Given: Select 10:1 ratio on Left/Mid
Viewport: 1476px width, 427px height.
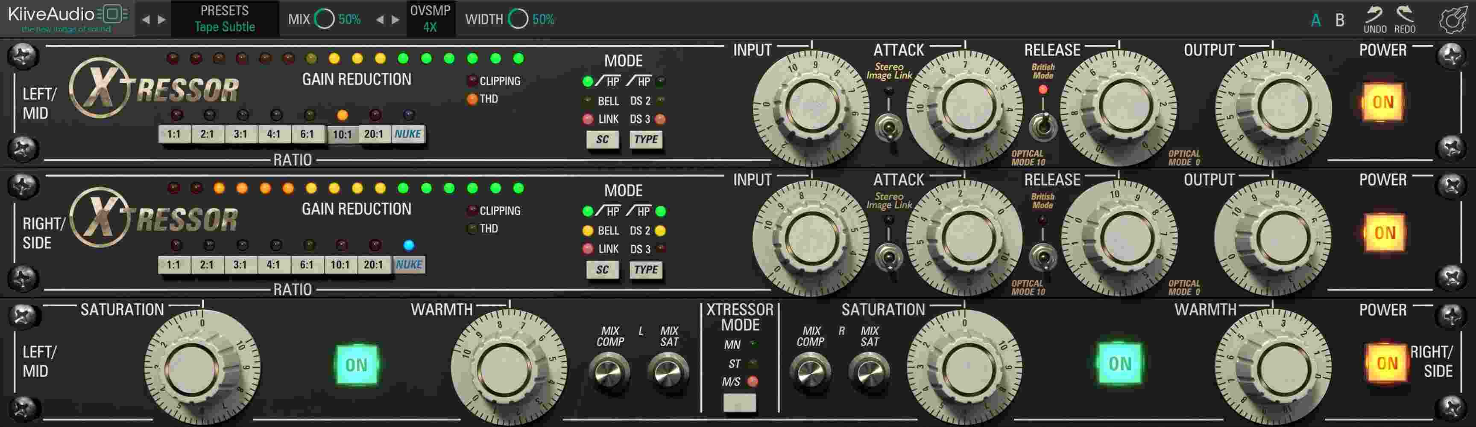Looking at the screenshot, I should [x=342, y=135].
